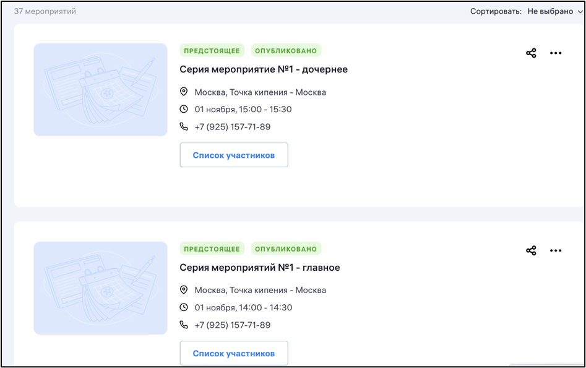Open three-dots menu for the "дочернее" event
The width and height of the screenshot is (586, 368).
click(556, 53)
